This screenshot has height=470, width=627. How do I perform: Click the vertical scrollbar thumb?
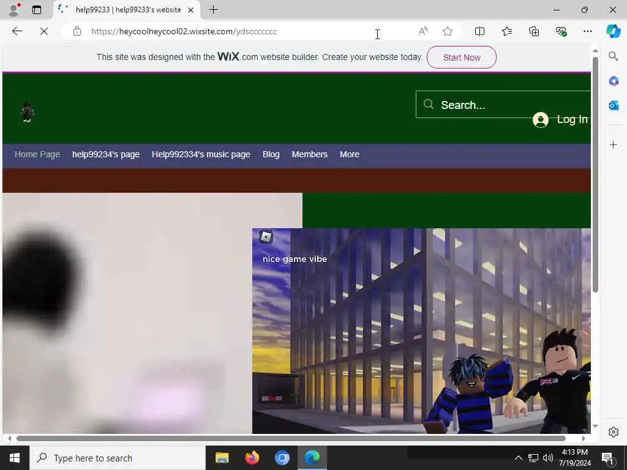click(x=595, y=174)
